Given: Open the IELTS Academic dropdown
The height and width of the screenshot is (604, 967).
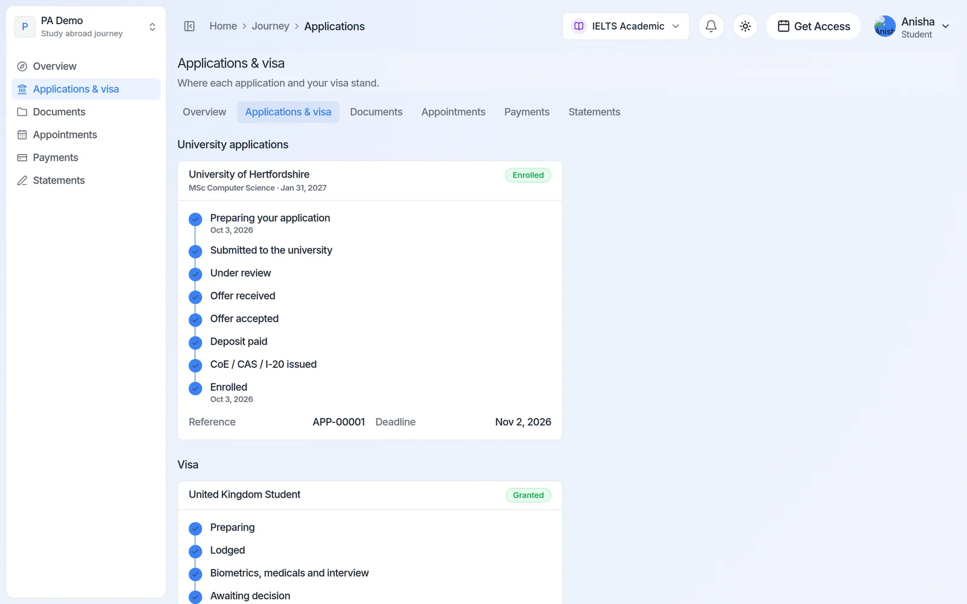Looking at the screenshot, I should (x=626, y=26).
